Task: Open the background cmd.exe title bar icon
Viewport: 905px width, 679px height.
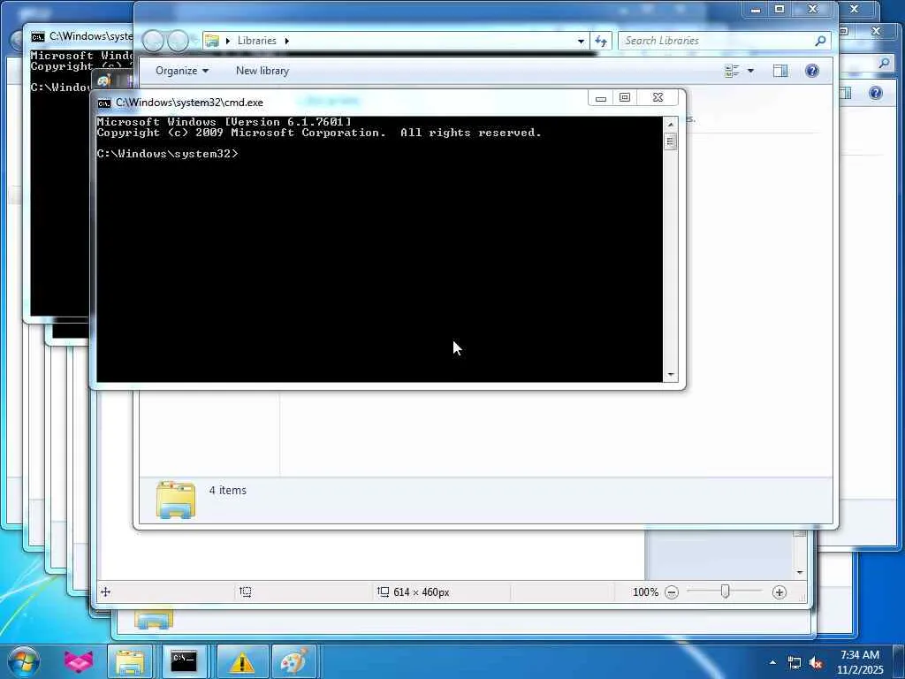Action: [x=37, y=37]
